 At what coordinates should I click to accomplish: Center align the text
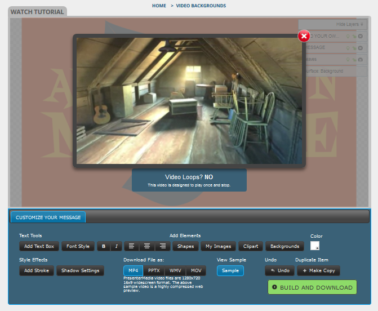[147, 246]
